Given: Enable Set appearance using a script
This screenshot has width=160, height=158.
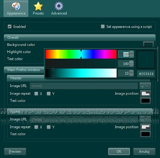Looking at the screenshot, I should coord(103,26).
